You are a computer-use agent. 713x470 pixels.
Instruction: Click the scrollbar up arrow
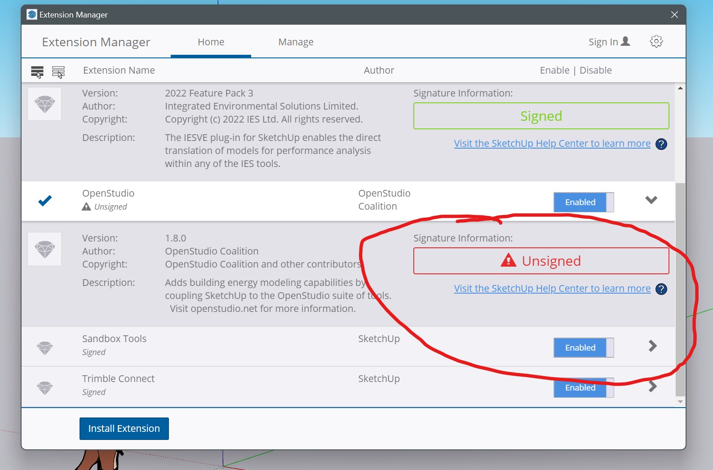pos(680,88)
